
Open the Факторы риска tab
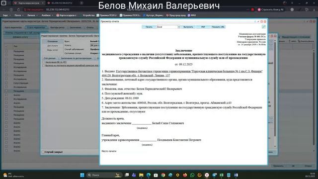(x=57, y=27)
